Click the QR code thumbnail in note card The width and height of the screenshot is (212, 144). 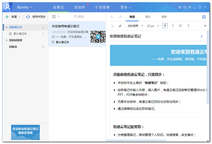(x=98, y=37)
